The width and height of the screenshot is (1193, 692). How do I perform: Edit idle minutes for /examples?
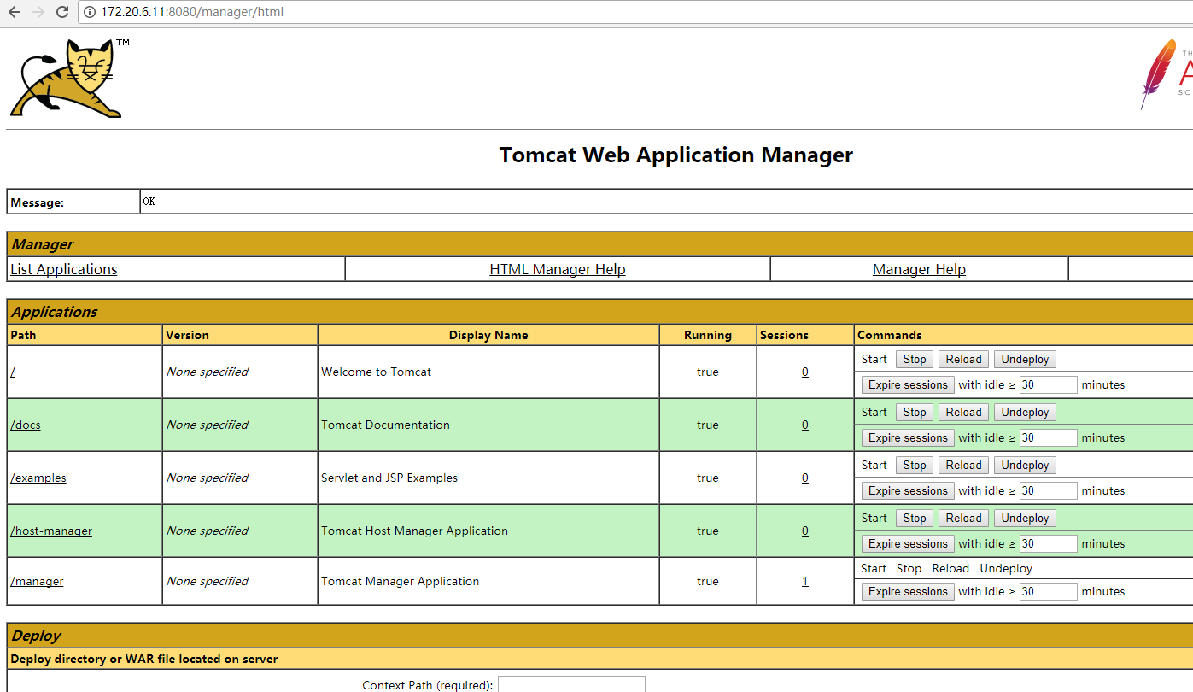click(1049, 491)
